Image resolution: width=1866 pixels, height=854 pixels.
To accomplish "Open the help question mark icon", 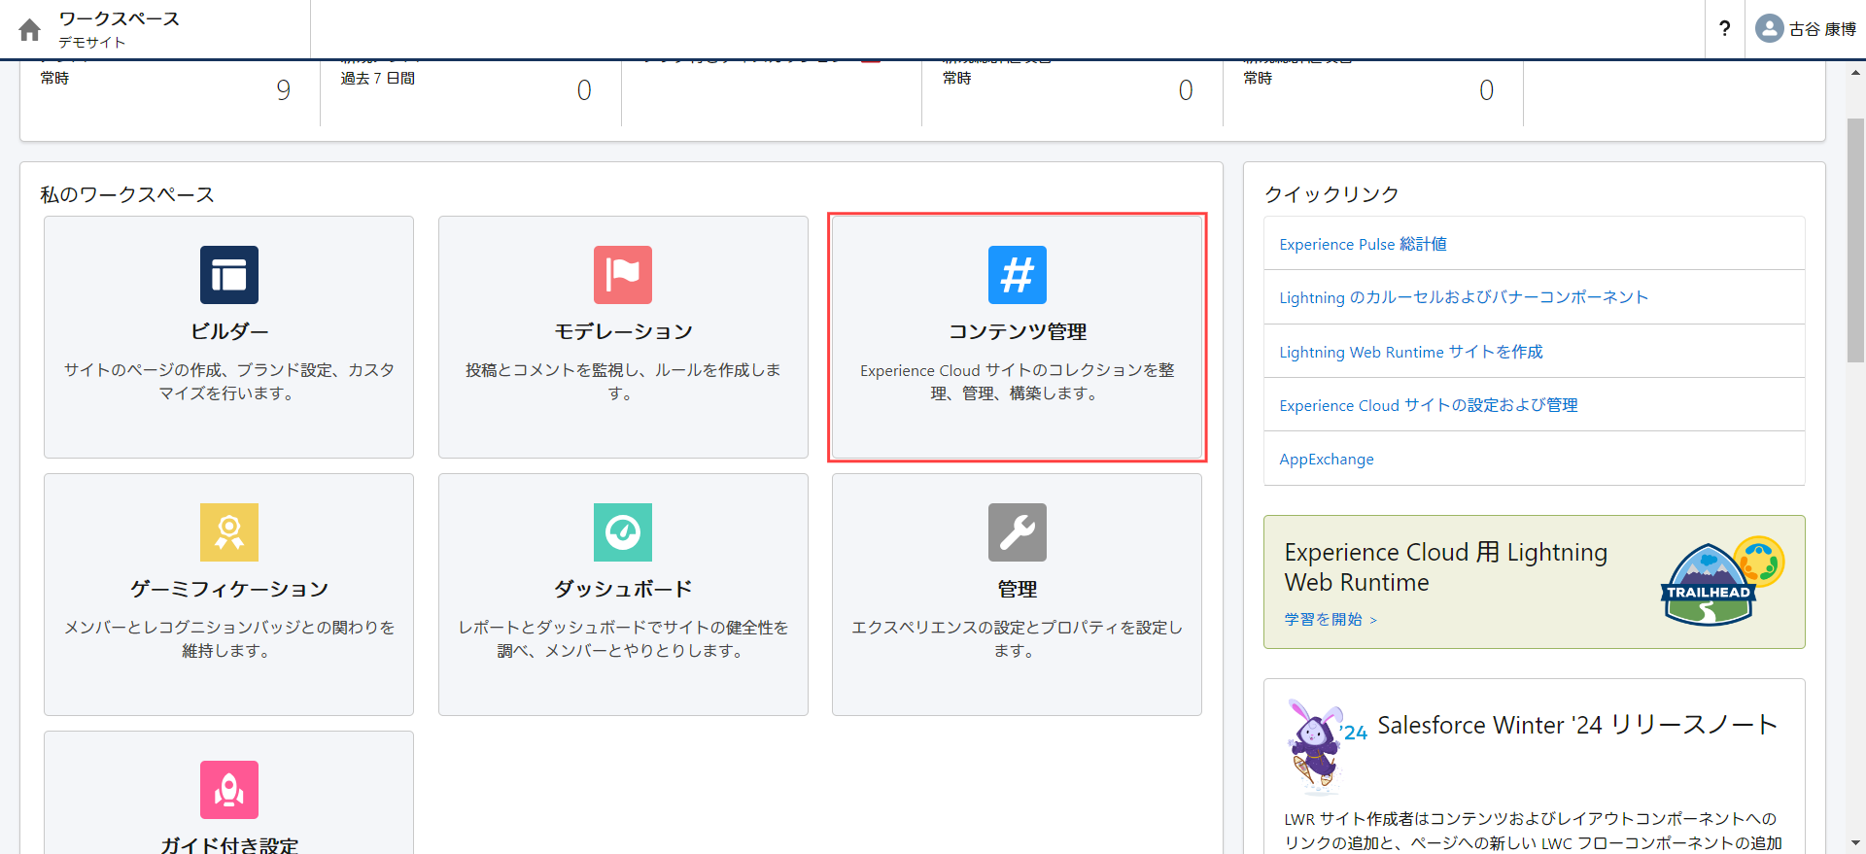I will (1724, 29).
